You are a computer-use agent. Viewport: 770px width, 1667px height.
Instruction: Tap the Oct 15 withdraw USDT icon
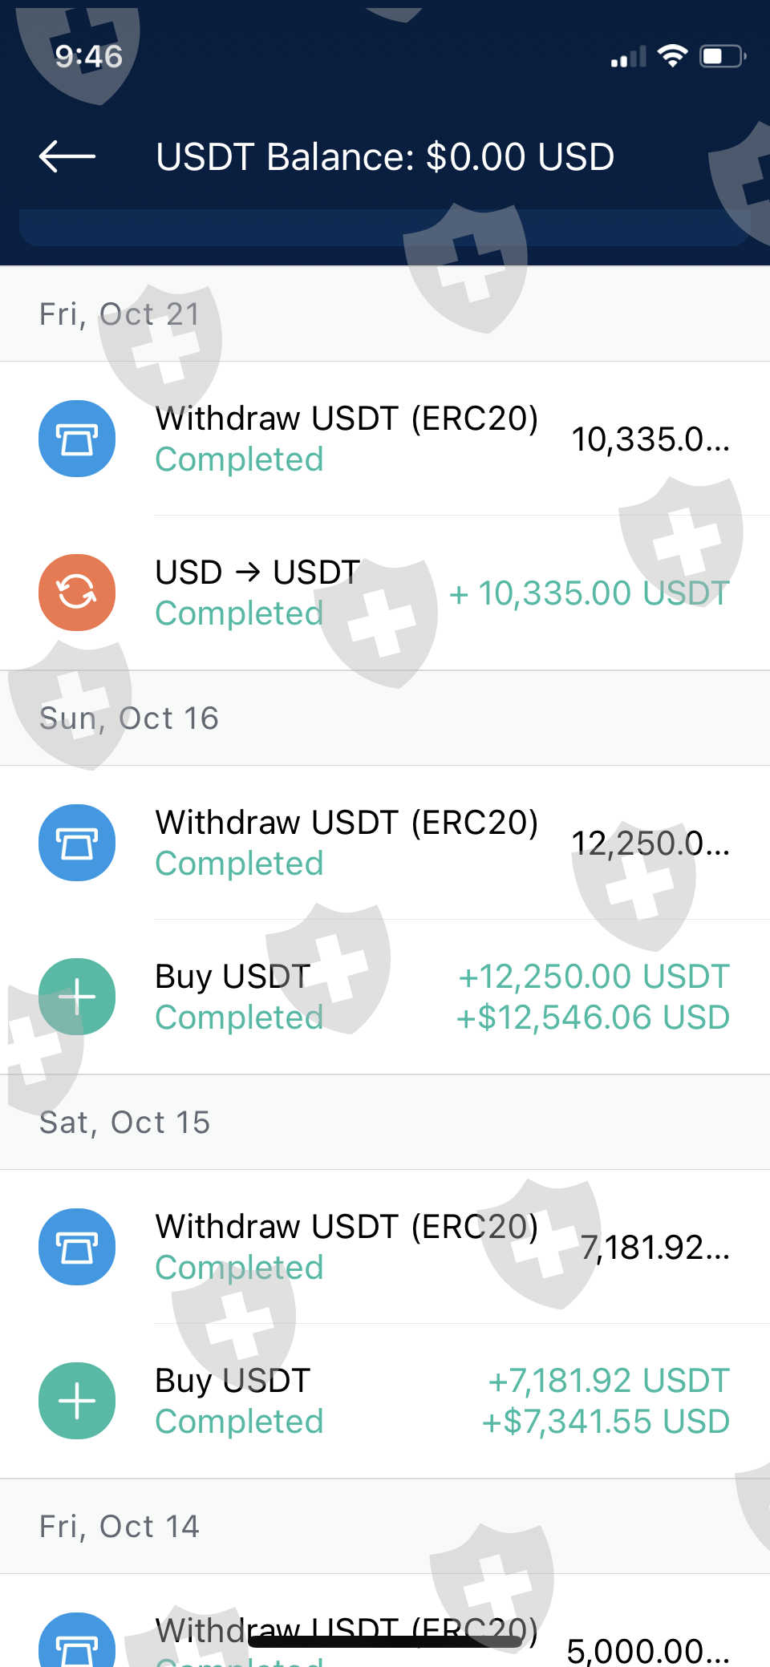77,1247
